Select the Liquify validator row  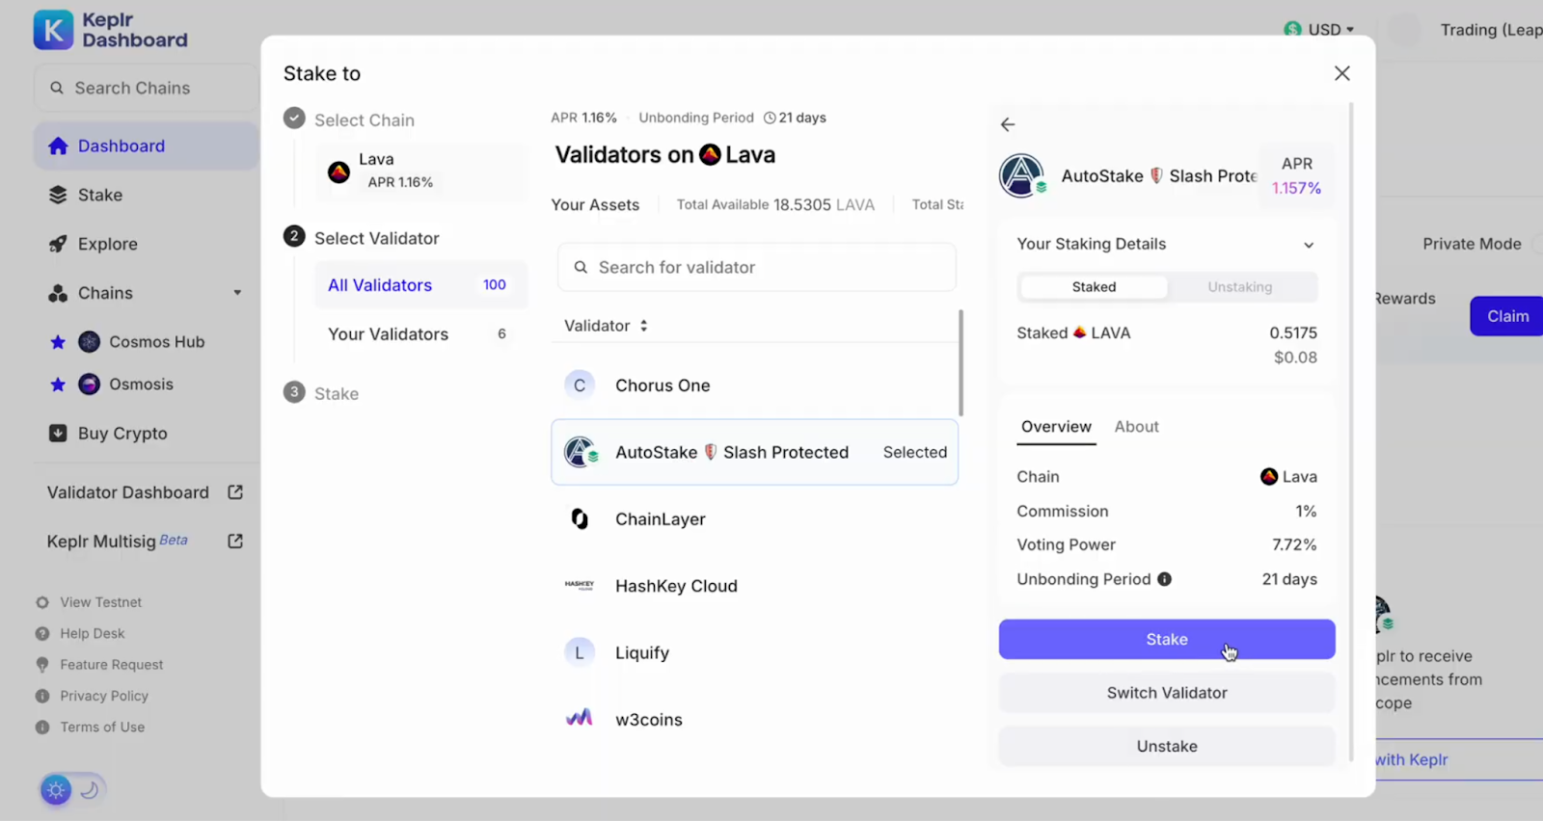click(x=754, y=652)
